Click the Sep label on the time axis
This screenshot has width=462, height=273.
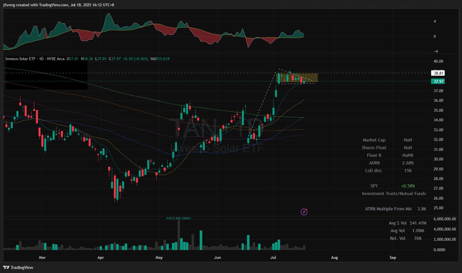tap(393, 257)
